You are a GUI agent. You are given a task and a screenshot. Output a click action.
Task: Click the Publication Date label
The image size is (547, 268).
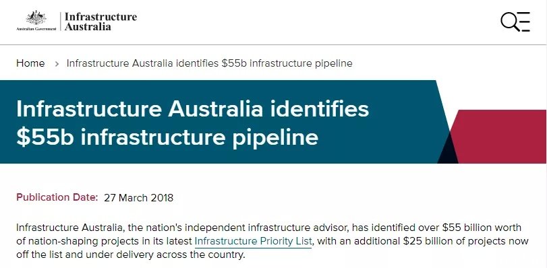pos(57,197)
